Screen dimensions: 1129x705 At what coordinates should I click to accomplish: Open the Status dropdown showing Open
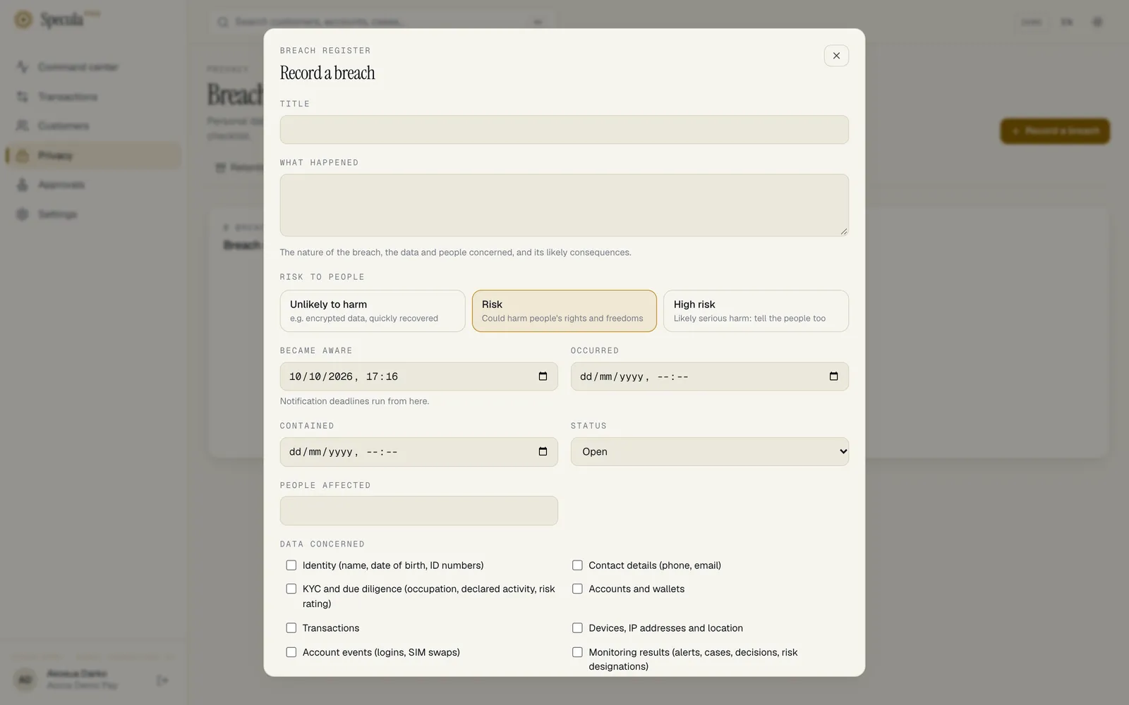coord(710,452)
